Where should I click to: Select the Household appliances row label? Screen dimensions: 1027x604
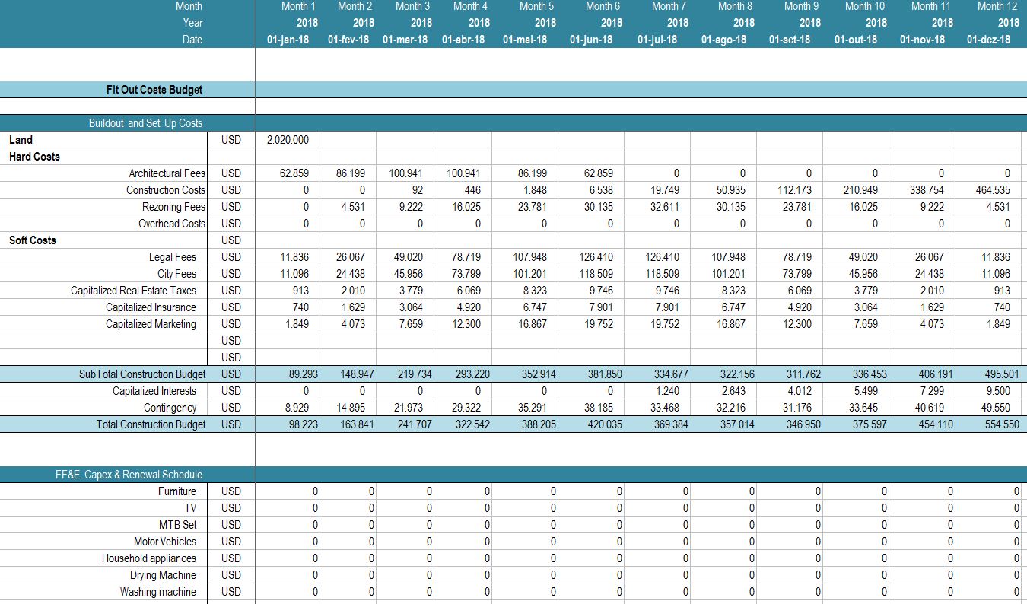(149, 558)
